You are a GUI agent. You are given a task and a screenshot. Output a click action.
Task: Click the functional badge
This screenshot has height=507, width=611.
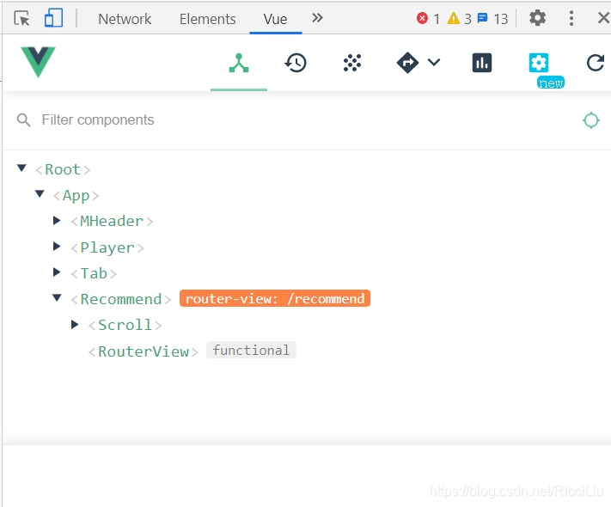coord(251,350)
